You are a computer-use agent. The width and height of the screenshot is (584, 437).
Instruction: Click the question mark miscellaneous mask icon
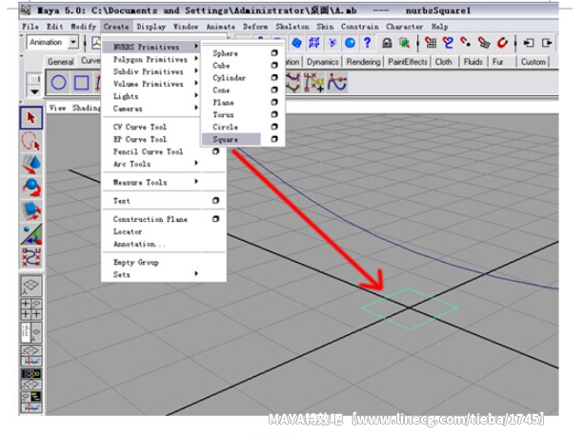[x=367, y=43]
